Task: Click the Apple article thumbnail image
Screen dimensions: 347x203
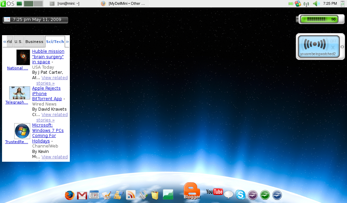Action: click(19, 93)
